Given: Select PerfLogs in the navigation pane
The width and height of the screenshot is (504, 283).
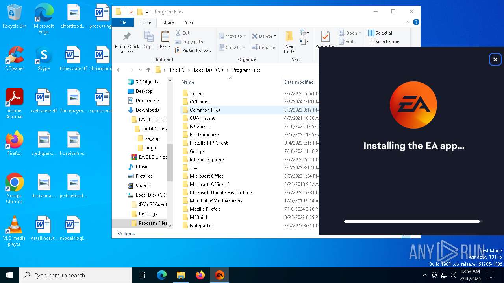Looking at the screenshot, I should [148, 214].
